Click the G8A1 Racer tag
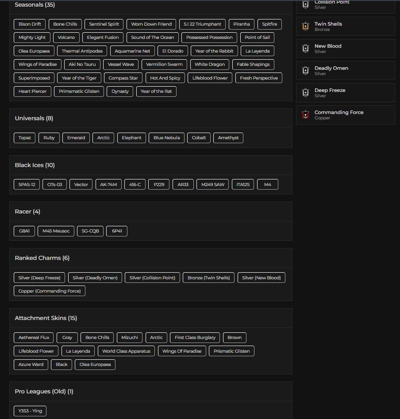Screen dimensions: 400x419 click(x=24, y=231)
